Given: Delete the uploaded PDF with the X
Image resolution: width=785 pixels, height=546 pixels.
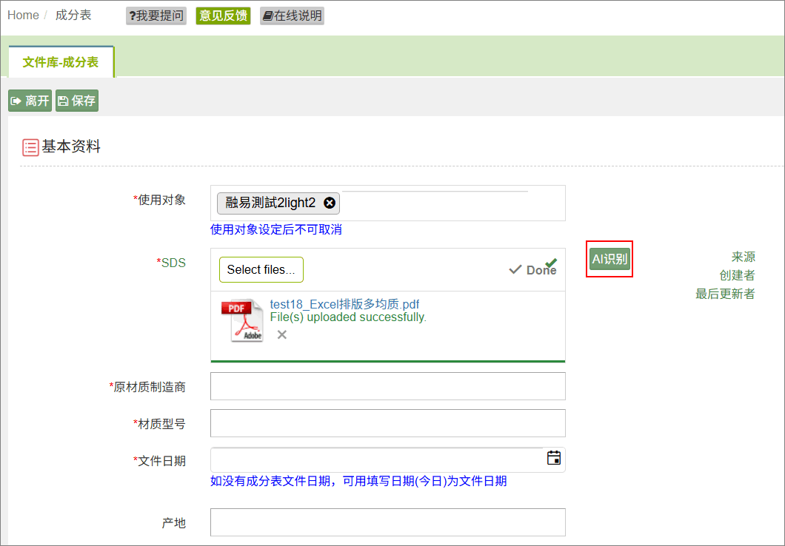Looking at the screenshot, I should (x=282, y=334).
